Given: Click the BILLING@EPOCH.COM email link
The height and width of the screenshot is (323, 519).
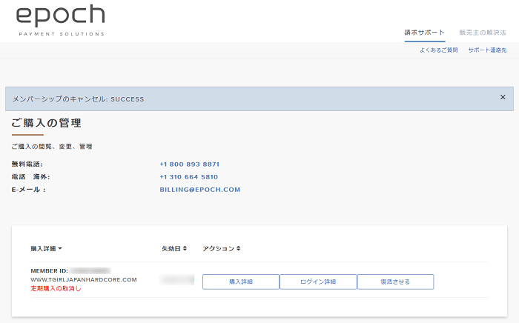Looking at the screenshot, I should coord(199,190).
